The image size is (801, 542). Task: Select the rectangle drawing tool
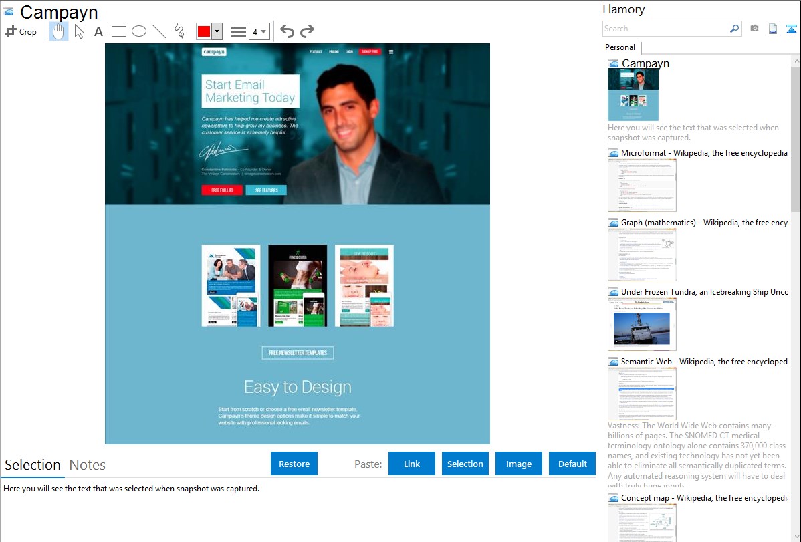pos(118,31)
